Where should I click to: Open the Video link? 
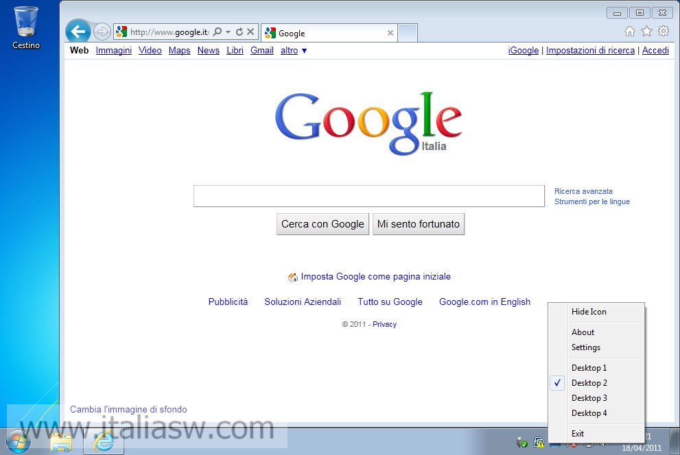click(x=150, y=51)
